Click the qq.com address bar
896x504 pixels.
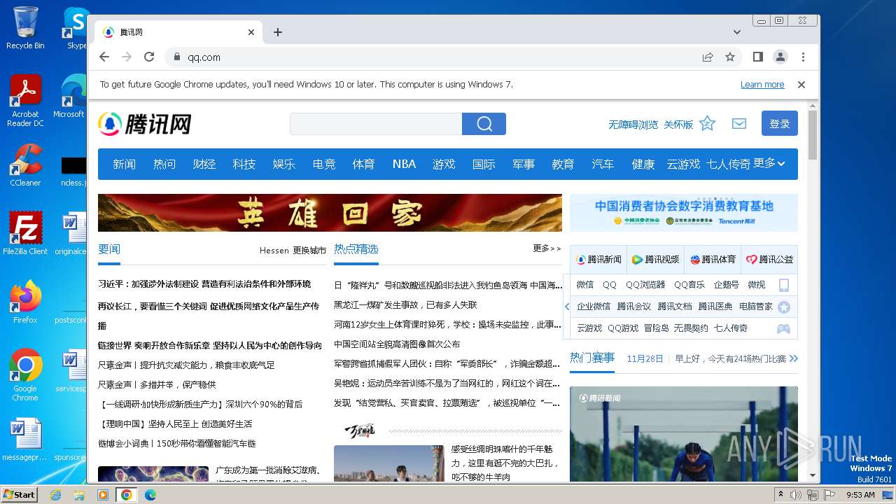coord(434,57)
